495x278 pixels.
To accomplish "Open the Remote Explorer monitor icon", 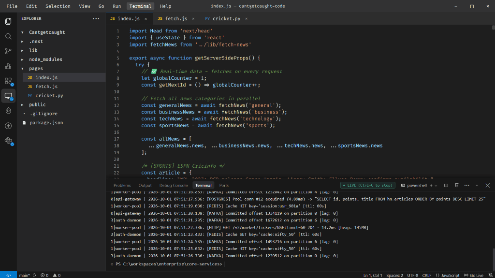I will (8, 96).
